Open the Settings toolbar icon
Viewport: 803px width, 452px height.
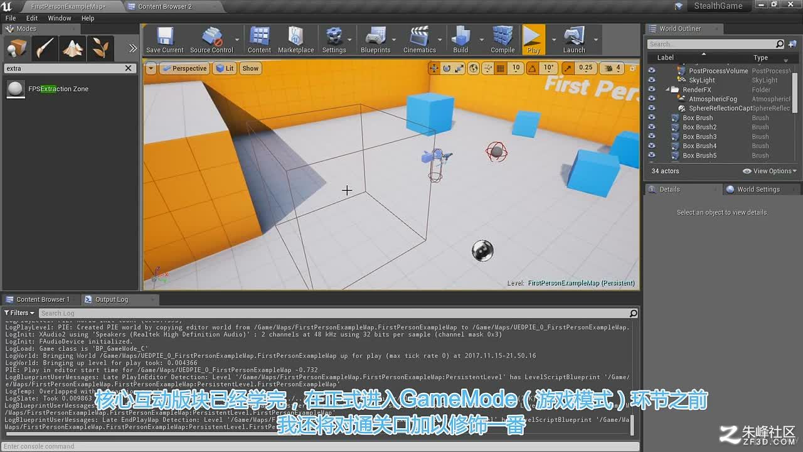pyautogui.click(x=334, y=40)
